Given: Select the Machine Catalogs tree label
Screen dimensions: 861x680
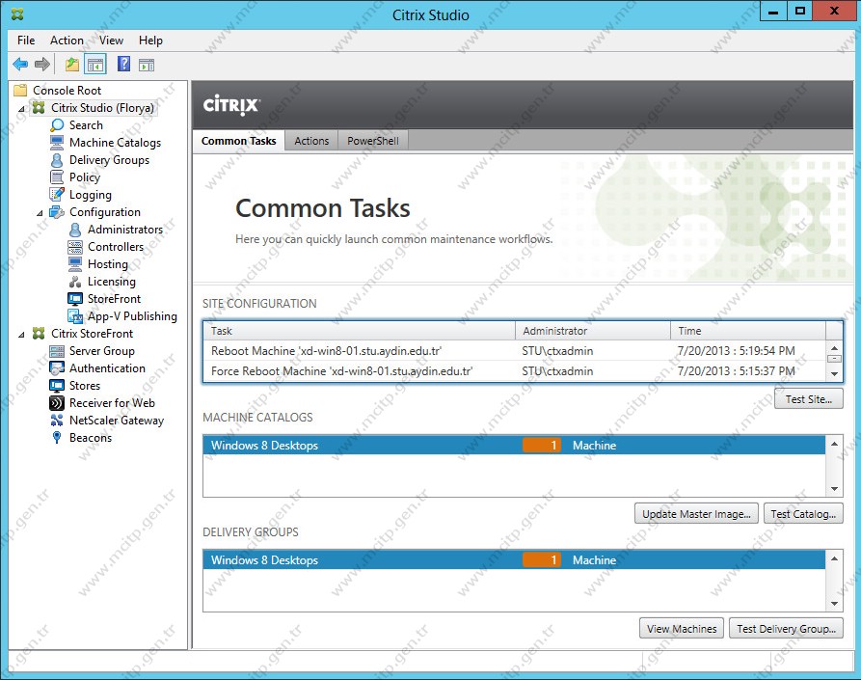Looking at the screenshot, I should coord(116,143).
